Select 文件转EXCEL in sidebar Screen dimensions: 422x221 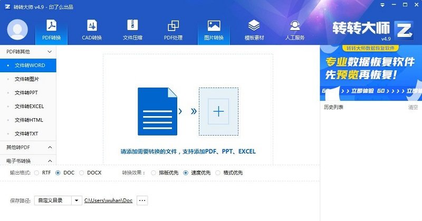(28, 107)
